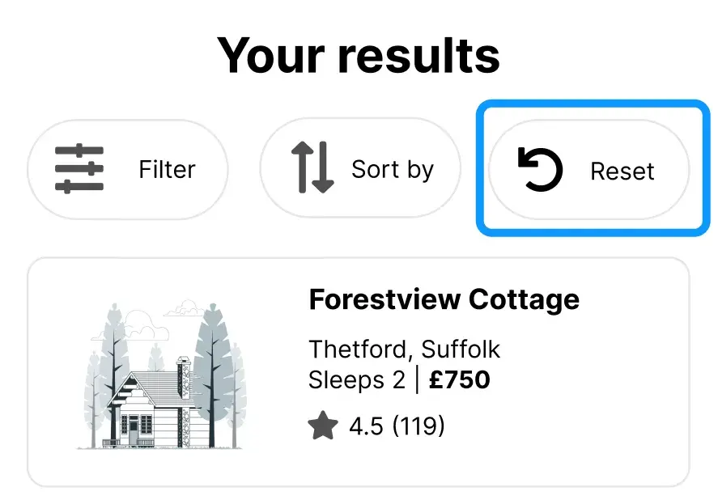Click the upward arrow in the sort icon
Screen dimensions: 718x500
point(300,166)
